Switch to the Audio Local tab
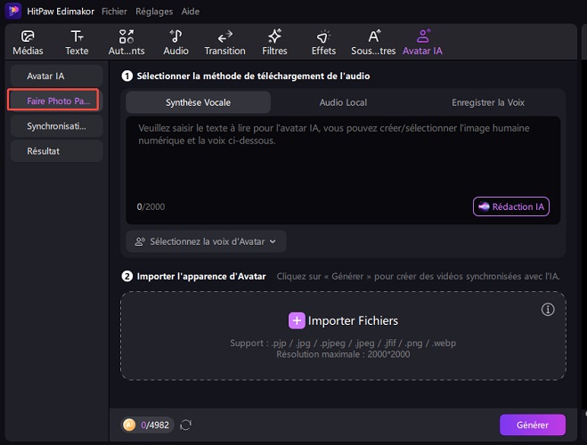The image size is (587, 445). tap(343, 102)
